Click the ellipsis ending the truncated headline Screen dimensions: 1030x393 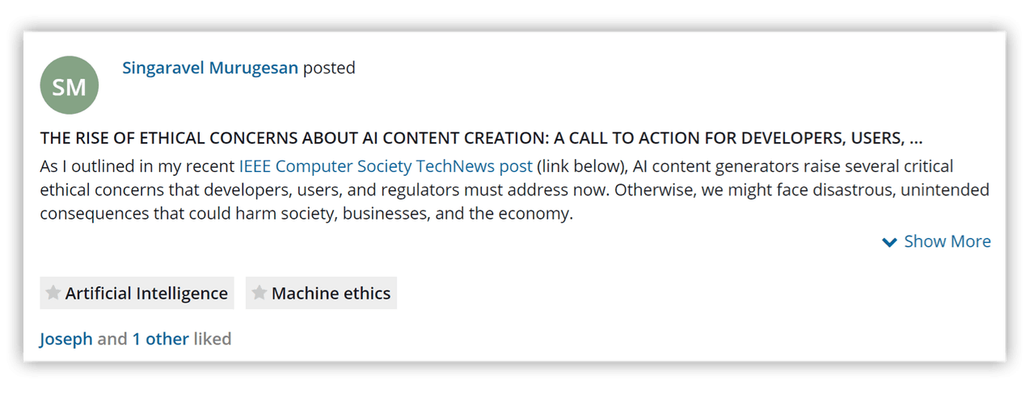click(x=915, y=138)
